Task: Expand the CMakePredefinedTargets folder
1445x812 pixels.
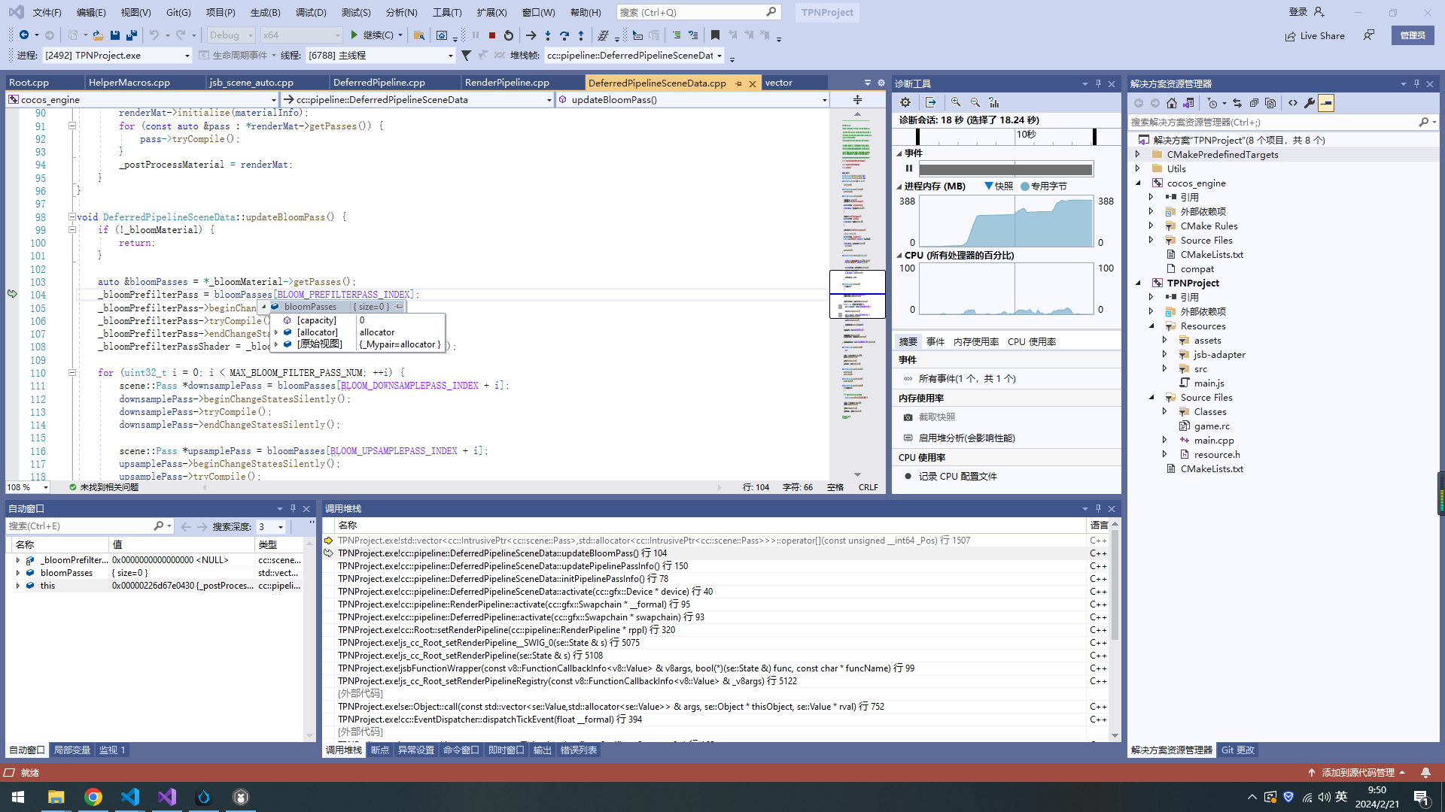Action: [x=1138, y=155]
